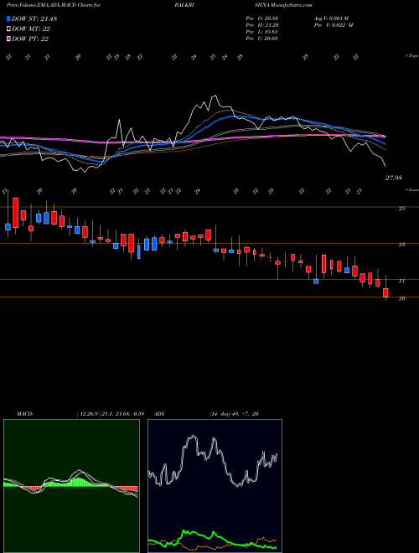419x553 pixels.
Task: Click the MACD '(12,26,9) 21.1, 21.68, -0.58' values
Action: pos(110,413)
